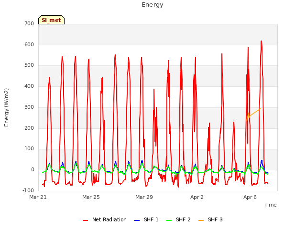Image resolution: width=306 pixels, height=229 pixels.
Task: Click the SI_met annotation label
Action: [51, 20]
